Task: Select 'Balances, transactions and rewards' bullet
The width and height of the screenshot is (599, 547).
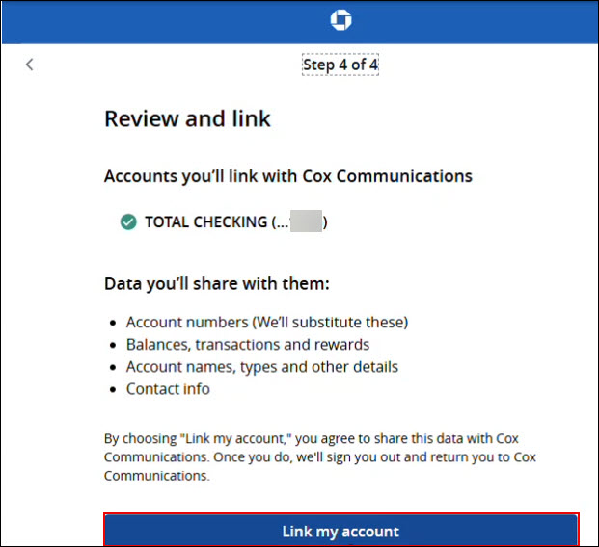Action: click(x=248, y=345)
